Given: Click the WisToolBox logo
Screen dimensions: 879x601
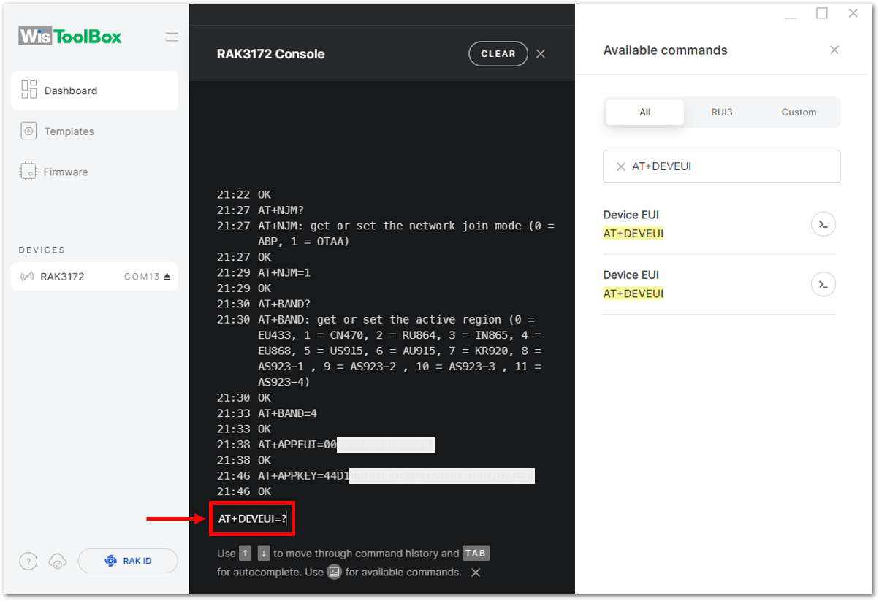Looking at the screenshot, I should pyautogui.click(x=70, y=37).
